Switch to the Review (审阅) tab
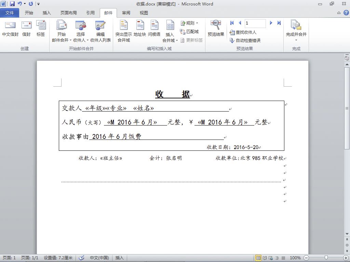This screenshot has height=262, width=350. point(126,13)
